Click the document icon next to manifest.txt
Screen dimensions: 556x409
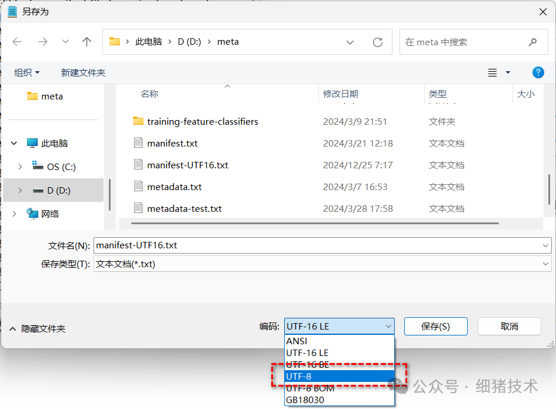[x=138, y=143]
